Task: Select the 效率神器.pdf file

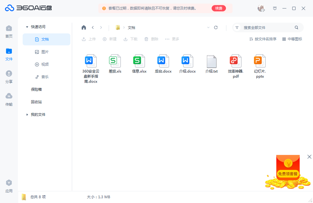Action: [234, 66]
